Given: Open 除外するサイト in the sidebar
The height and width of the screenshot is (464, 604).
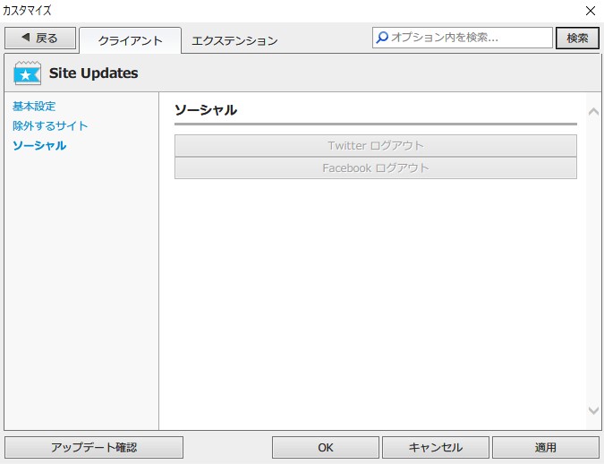Looking at the screenshot, I should click(50, 125).
